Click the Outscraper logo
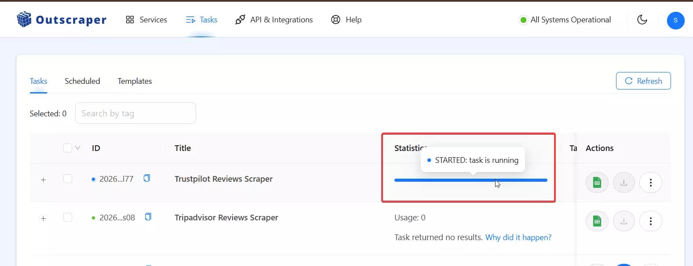Screen dimensions: 693x266 point(62,20)
